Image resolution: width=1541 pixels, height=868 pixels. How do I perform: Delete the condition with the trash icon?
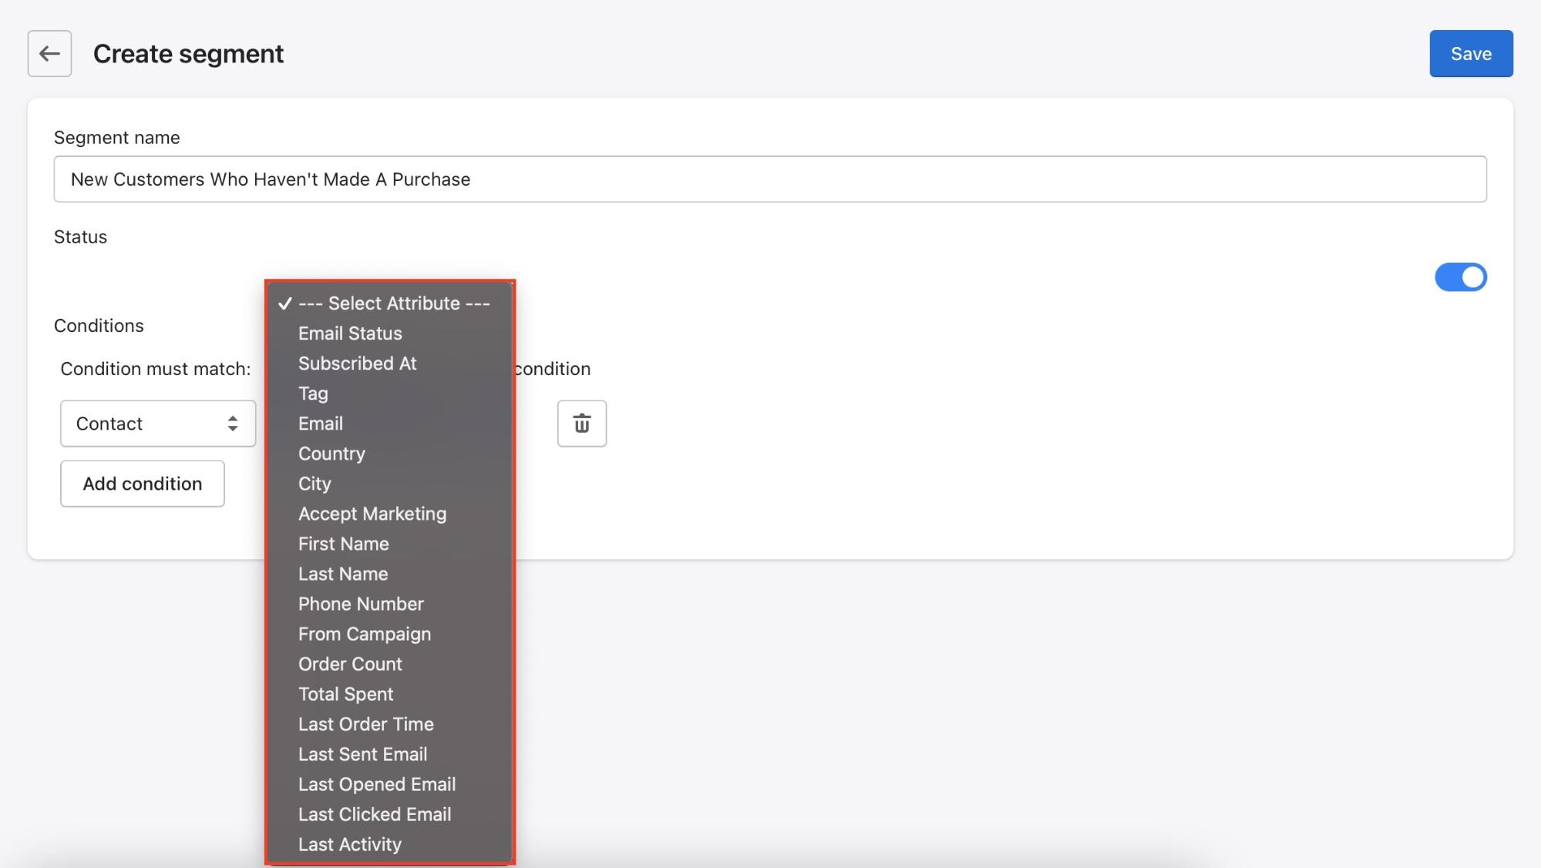582,423
